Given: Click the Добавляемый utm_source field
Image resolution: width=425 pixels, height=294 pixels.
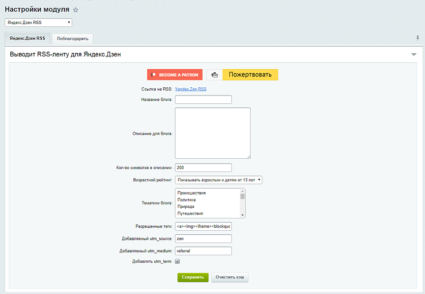Looking at the screenshot, I should pyautogui.click(x=203, y=239).
